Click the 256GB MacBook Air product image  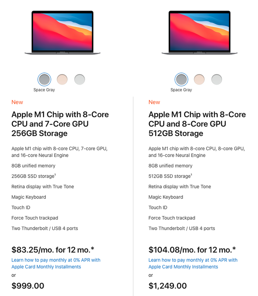[63, 33]
